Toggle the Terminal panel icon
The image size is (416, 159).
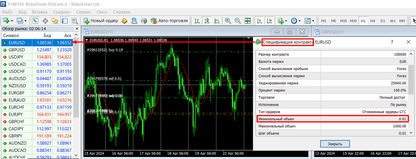tap(65, 21)
